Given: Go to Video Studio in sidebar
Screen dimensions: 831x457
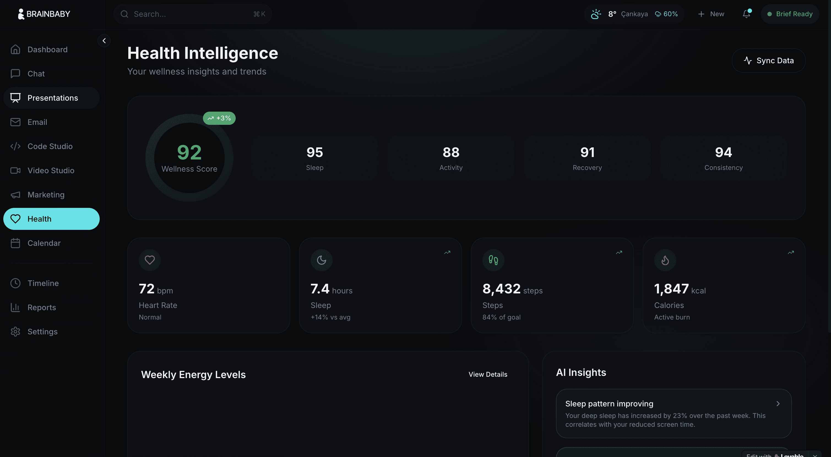Looking at the screenshot, I should [x=51, y=170].
